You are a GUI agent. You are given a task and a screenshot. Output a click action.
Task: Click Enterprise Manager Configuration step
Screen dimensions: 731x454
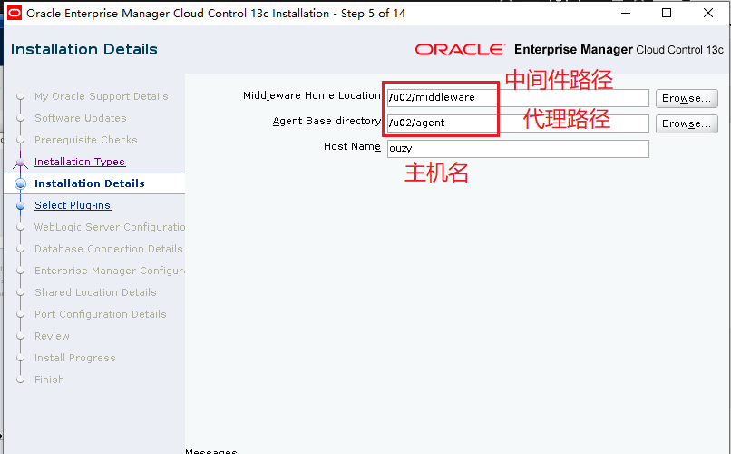tap(110, 271)
